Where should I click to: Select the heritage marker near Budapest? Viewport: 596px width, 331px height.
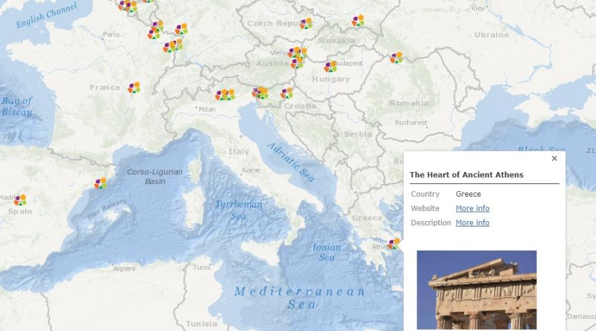330,66
